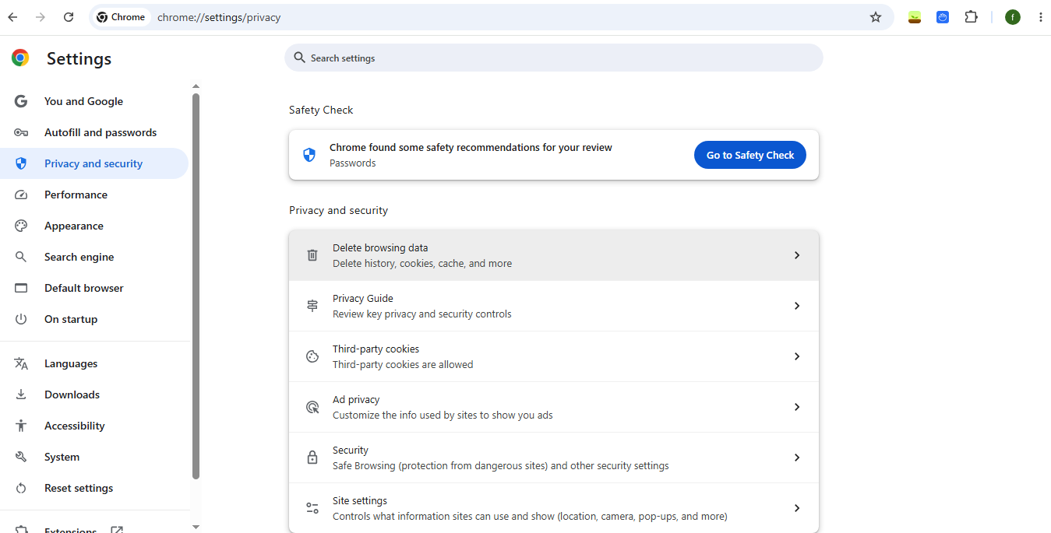Go back using the browser back arrow

click(12, 17)
